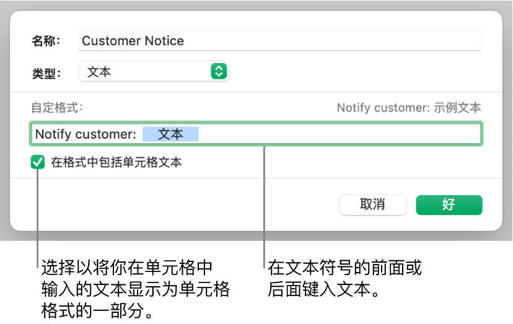Select the blue 文本 token in the format field
This screenshot has height=324, width=513.
[x=170, y=134]
